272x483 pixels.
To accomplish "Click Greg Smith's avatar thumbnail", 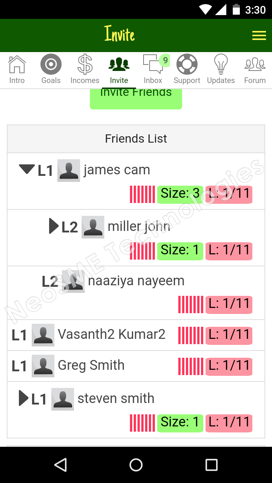I will click(x=43, y=366).
